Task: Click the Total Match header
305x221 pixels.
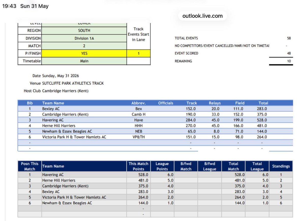Action: point(233,166)
